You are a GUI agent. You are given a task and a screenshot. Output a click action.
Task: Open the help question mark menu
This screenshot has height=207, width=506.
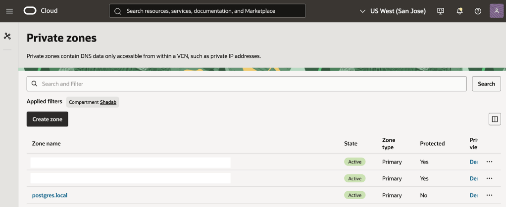coord(478,11)
